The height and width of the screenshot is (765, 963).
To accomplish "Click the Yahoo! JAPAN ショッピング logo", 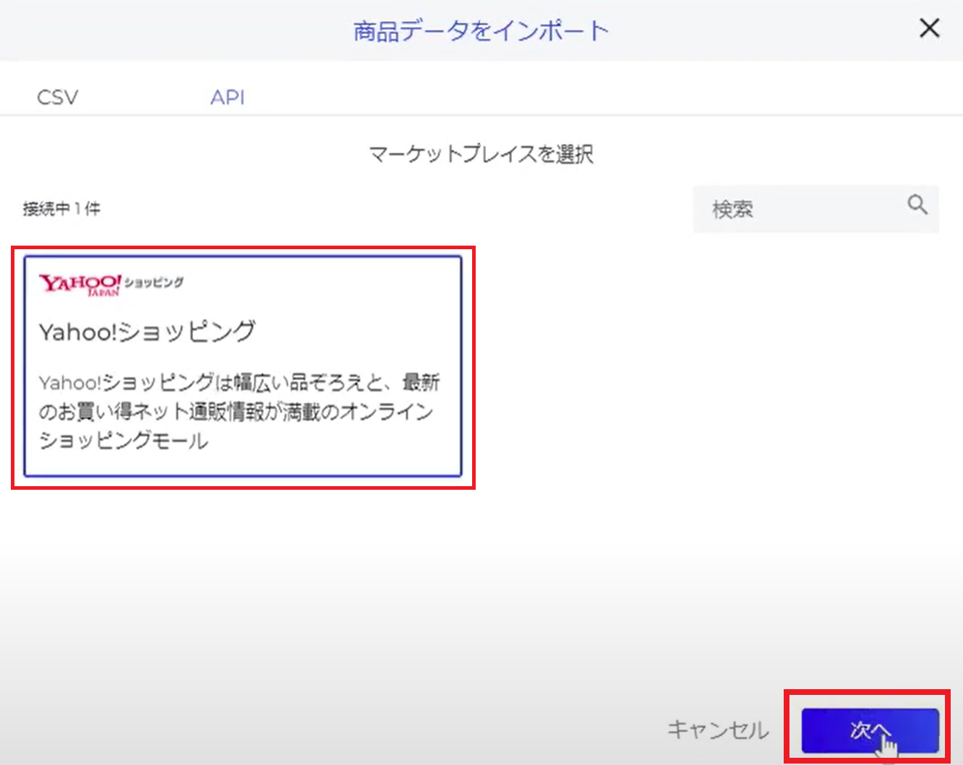I will (111, 285).
